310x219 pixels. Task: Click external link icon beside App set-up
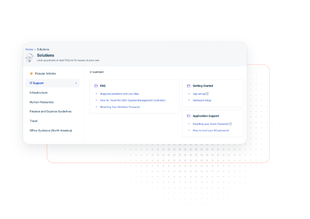(x=207, y=94)
